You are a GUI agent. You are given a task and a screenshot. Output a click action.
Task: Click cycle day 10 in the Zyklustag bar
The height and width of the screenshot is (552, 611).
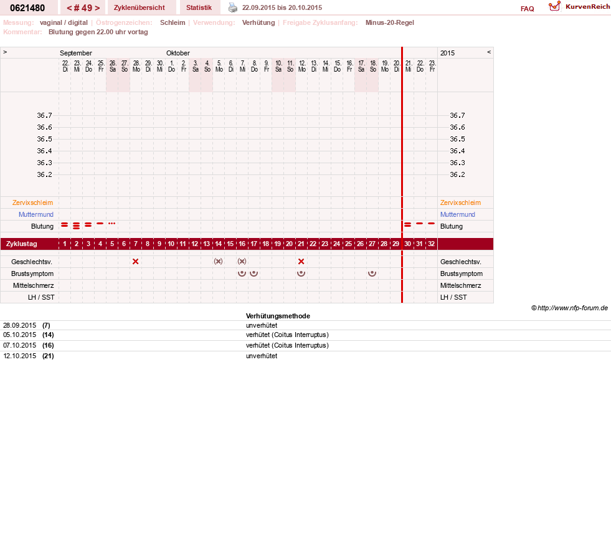click(x=171, y=244)
